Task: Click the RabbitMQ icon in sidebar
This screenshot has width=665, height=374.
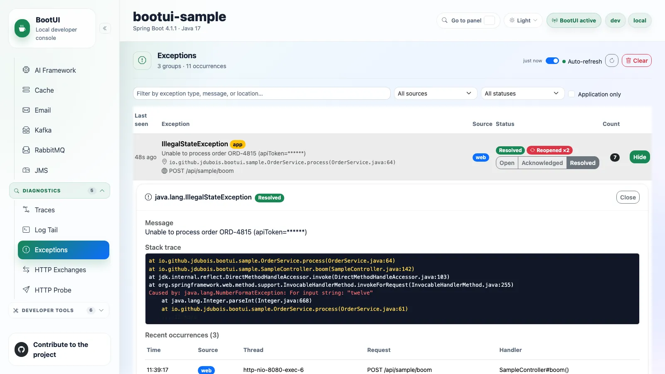Action: 26,150
